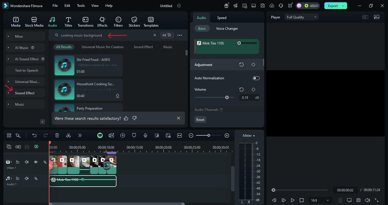Download the Household Cooking Sizzle sound
388x205 pixels.
coord(118,96)
